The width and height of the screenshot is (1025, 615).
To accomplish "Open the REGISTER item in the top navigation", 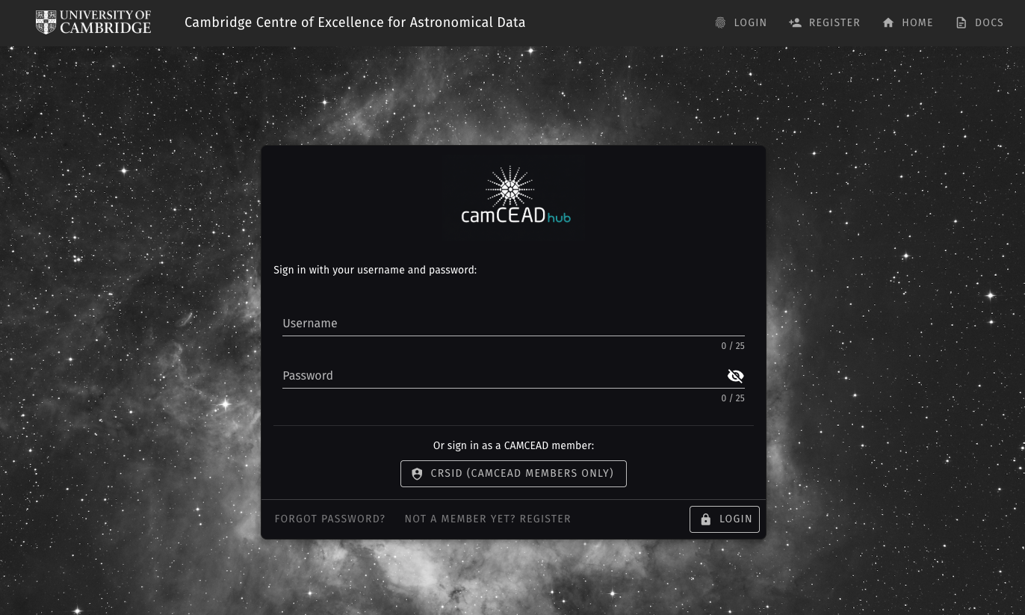I will 825,23.
